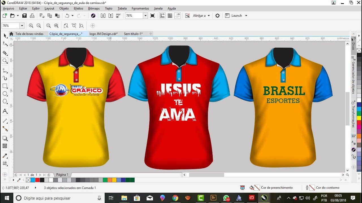The height and width of the screenshot is (203, 362).
Task: Click the add new document tab plus
Action: 151,34
